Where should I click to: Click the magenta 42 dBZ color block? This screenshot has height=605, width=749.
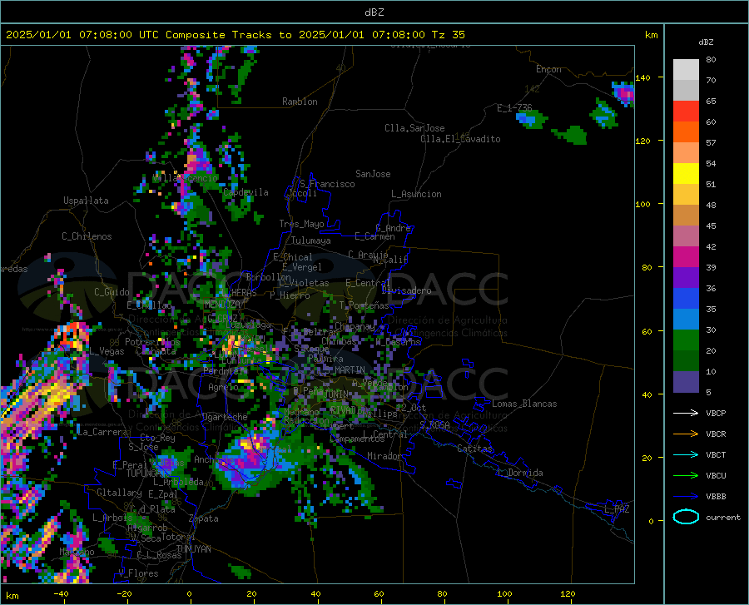pyautogui.click(x=686, y=257)
